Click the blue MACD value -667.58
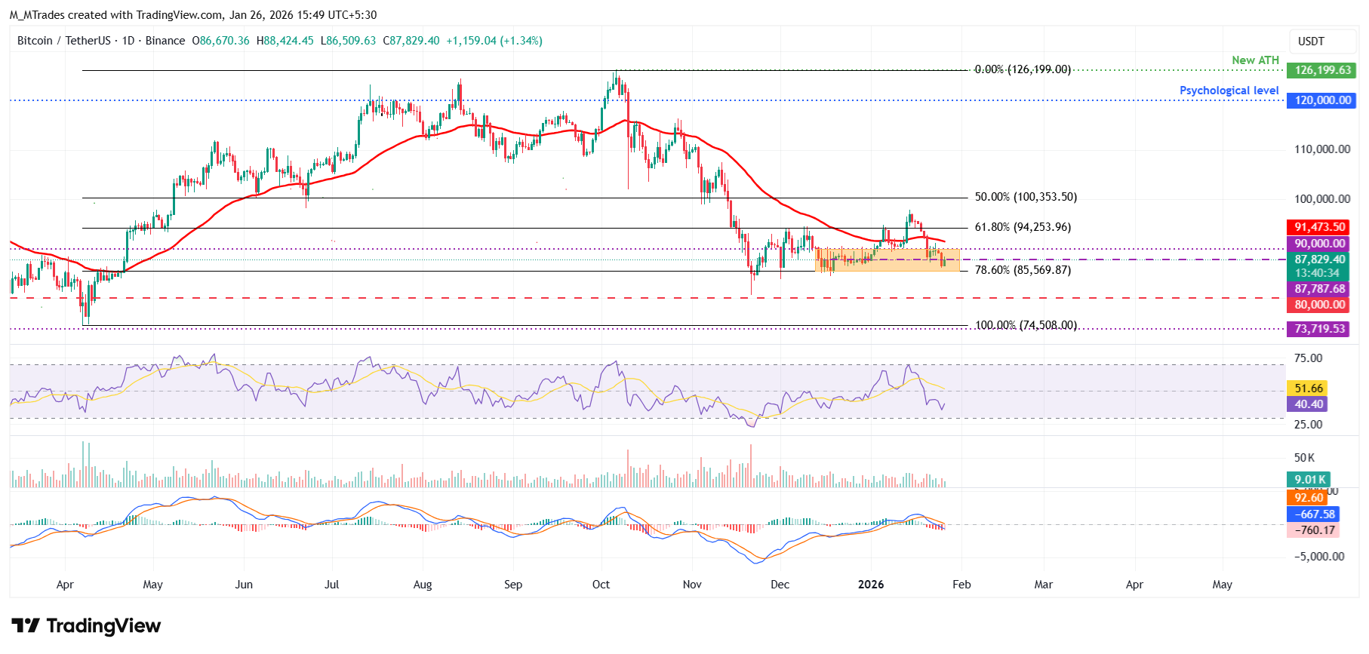This screenshot has height=654, width=1369. point(1313,514)
